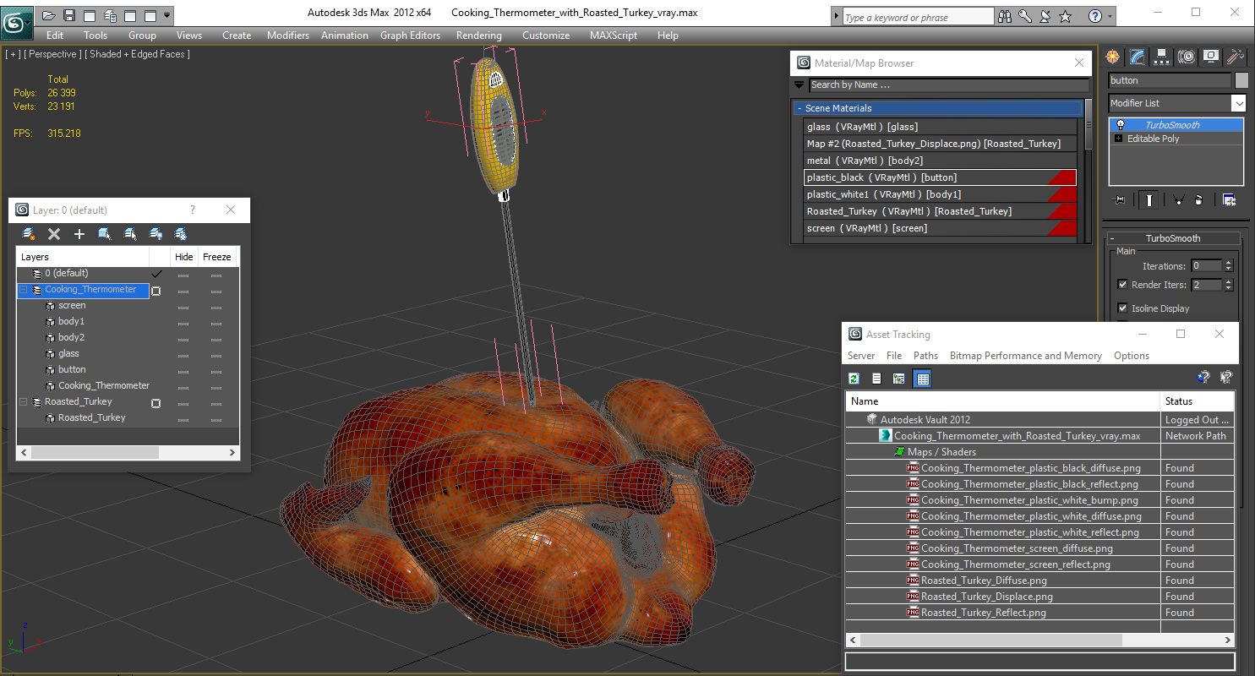Toggle Hide state for screen object row
The width and height of the screenshot is (1255, 676).
[x=183, y=307]
